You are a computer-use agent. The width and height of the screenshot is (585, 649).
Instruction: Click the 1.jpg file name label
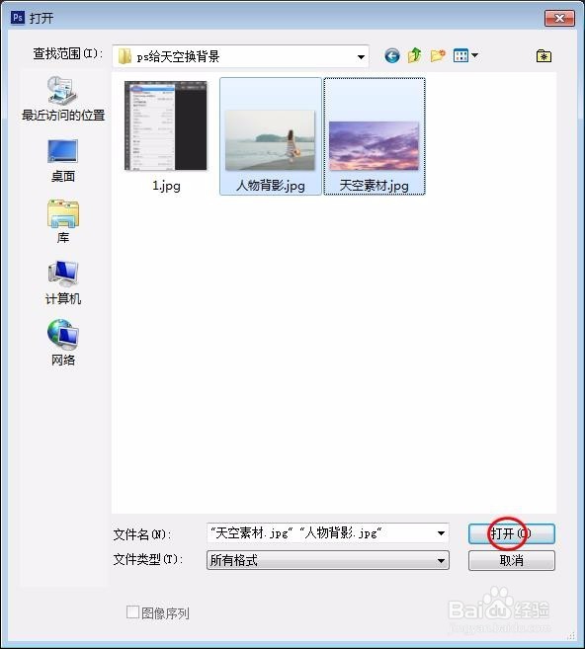point(166,186)
